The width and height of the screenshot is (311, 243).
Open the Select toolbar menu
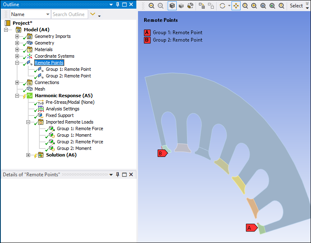coord(296,6)
